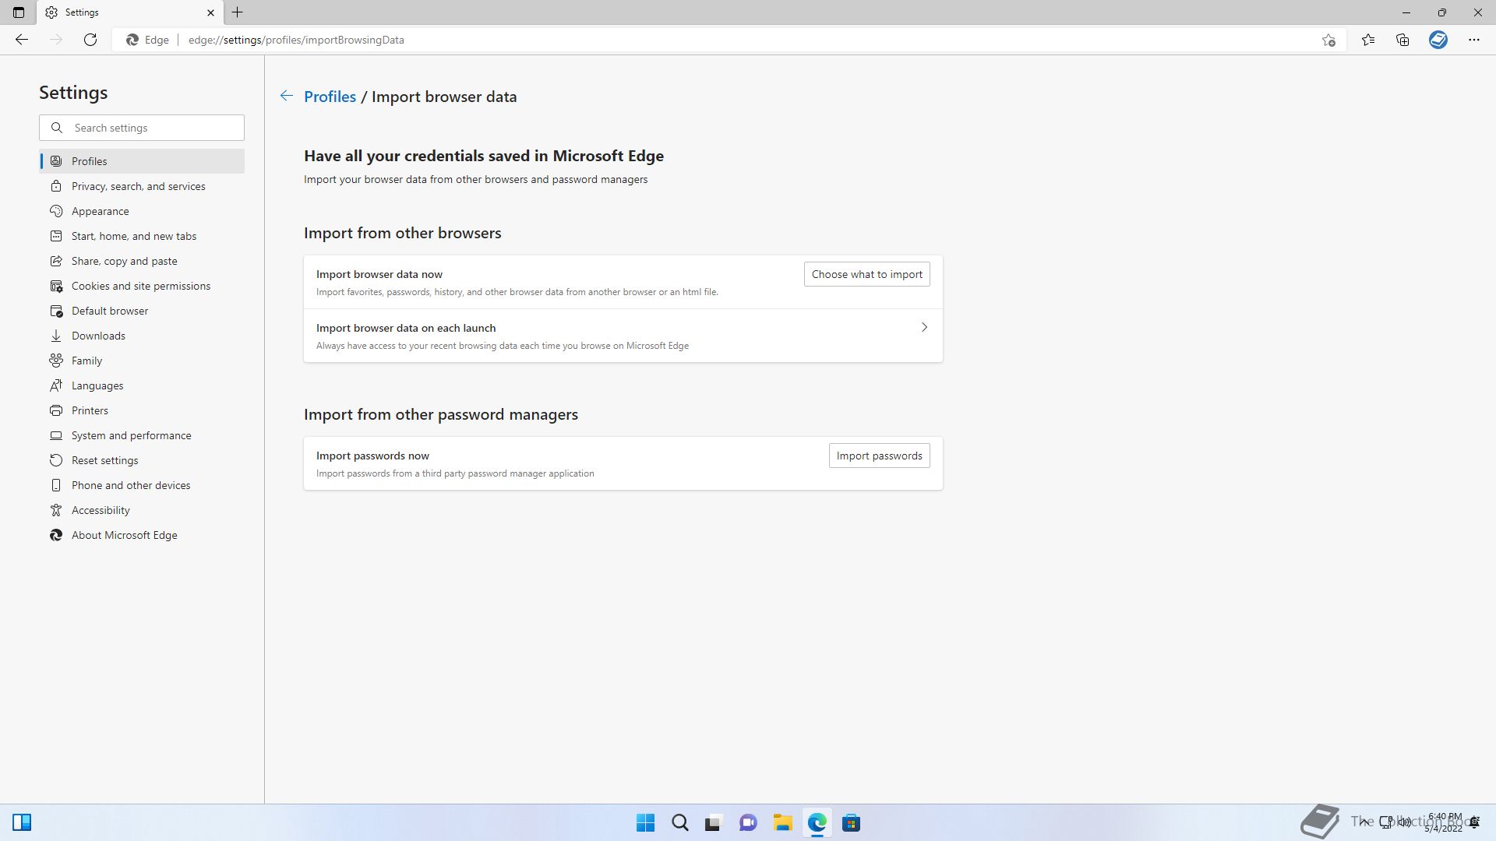
Task: Open Phone and other devices settings
Action: 142,485
